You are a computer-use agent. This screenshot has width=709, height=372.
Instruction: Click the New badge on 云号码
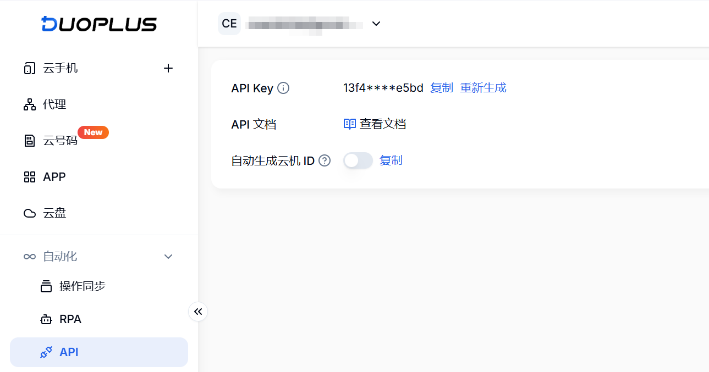point(93,132)
